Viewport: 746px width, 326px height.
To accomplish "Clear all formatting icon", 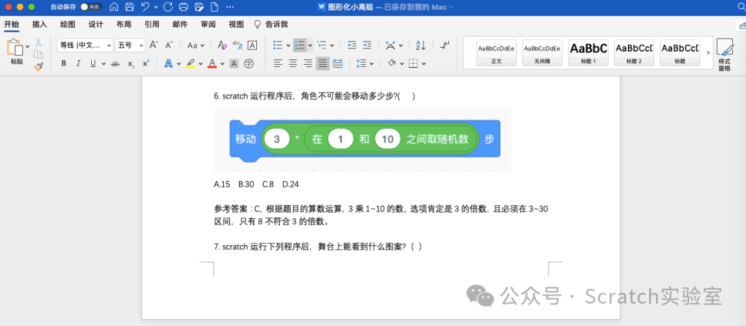I will 222,45.
